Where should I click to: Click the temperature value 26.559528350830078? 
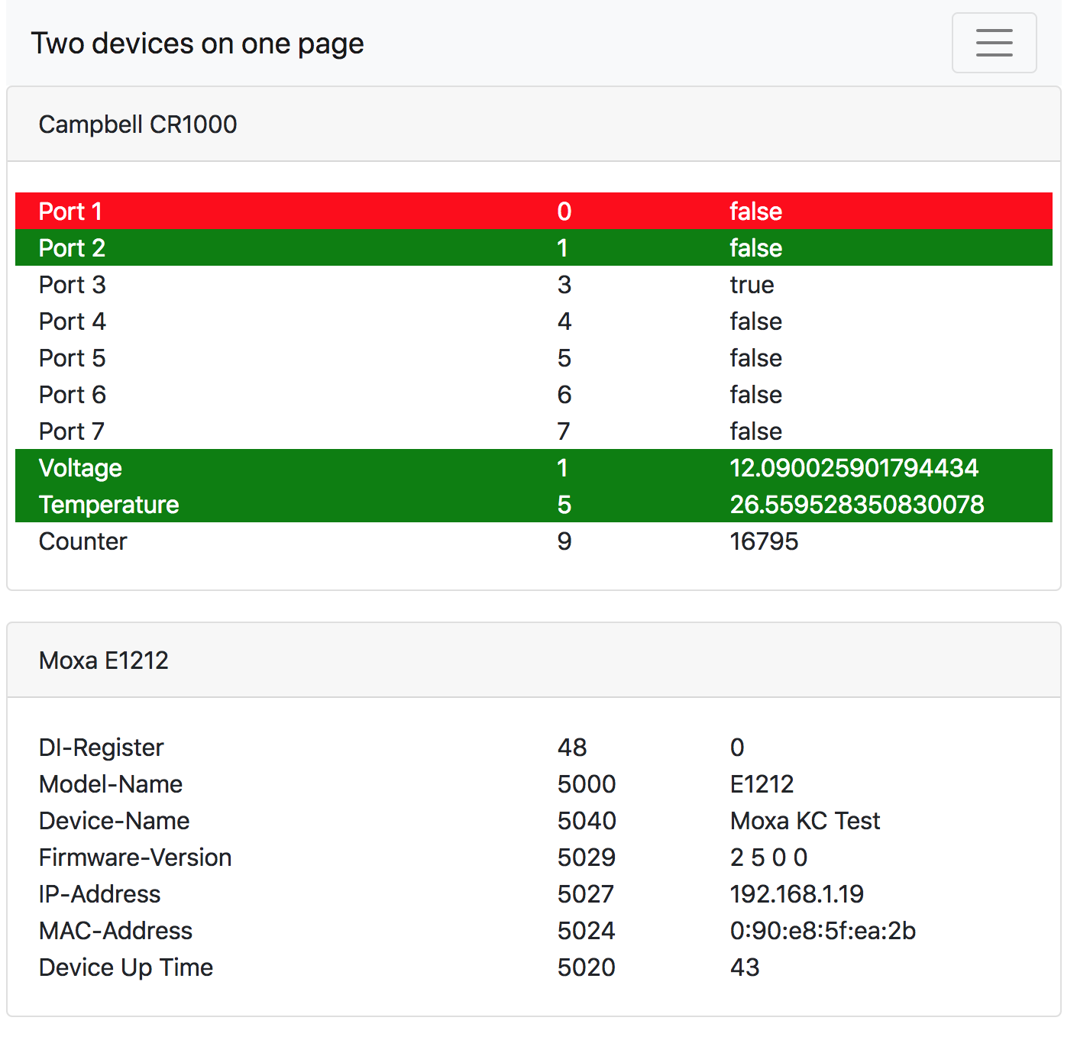click(x=857, y=505)
